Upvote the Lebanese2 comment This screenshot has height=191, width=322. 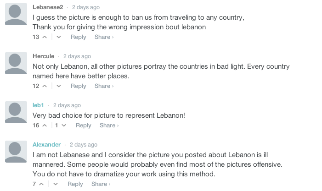coord(45,37)
